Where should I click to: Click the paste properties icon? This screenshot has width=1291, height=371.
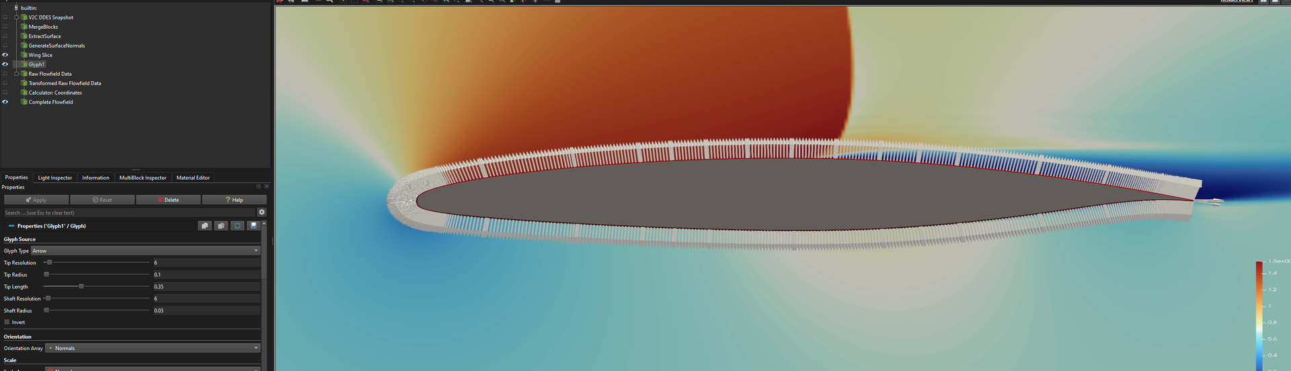coord(221,226)
